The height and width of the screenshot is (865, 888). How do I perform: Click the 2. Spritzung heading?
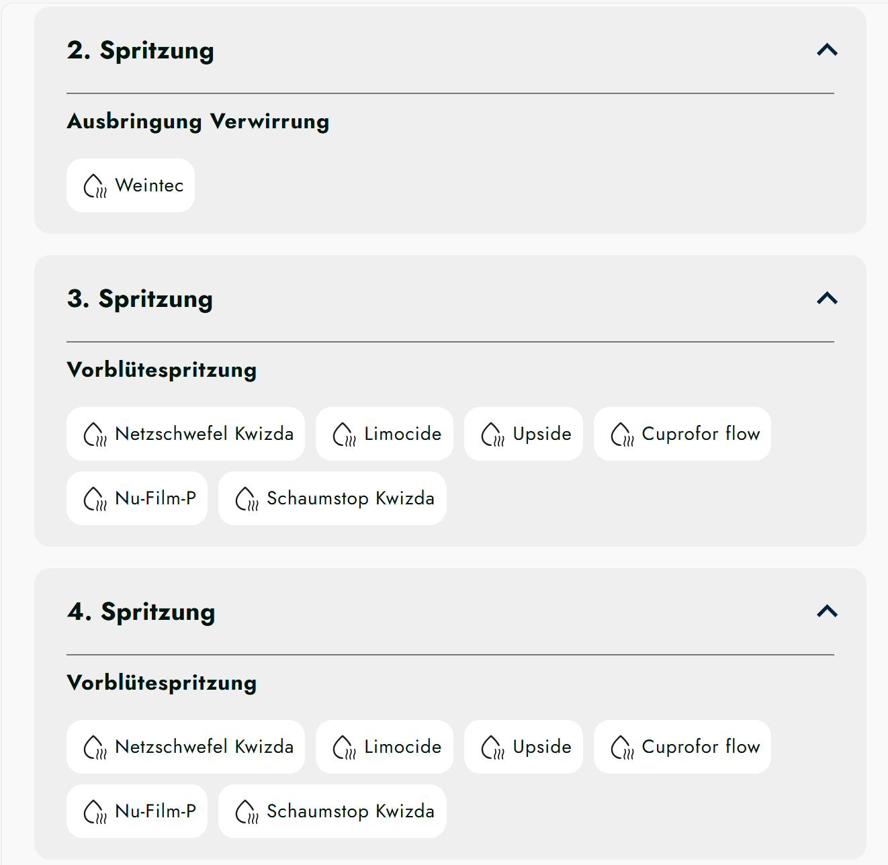[140, 50]
